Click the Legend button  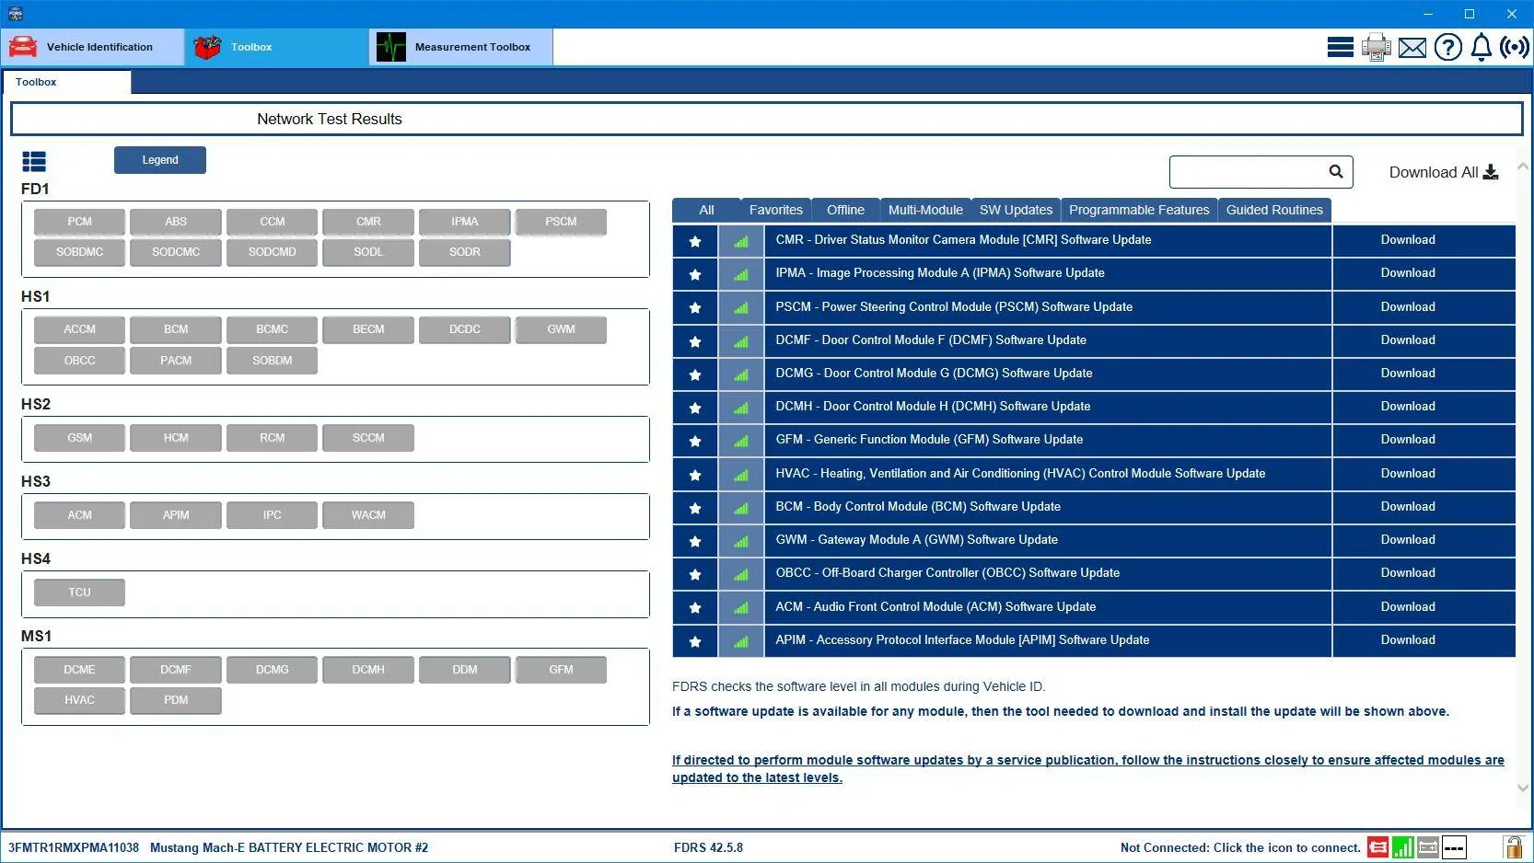(160, 160)
